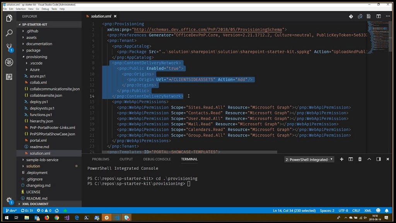The image size is (396, 223).
Task: Expand the package folder
Action: pos(33,51)
